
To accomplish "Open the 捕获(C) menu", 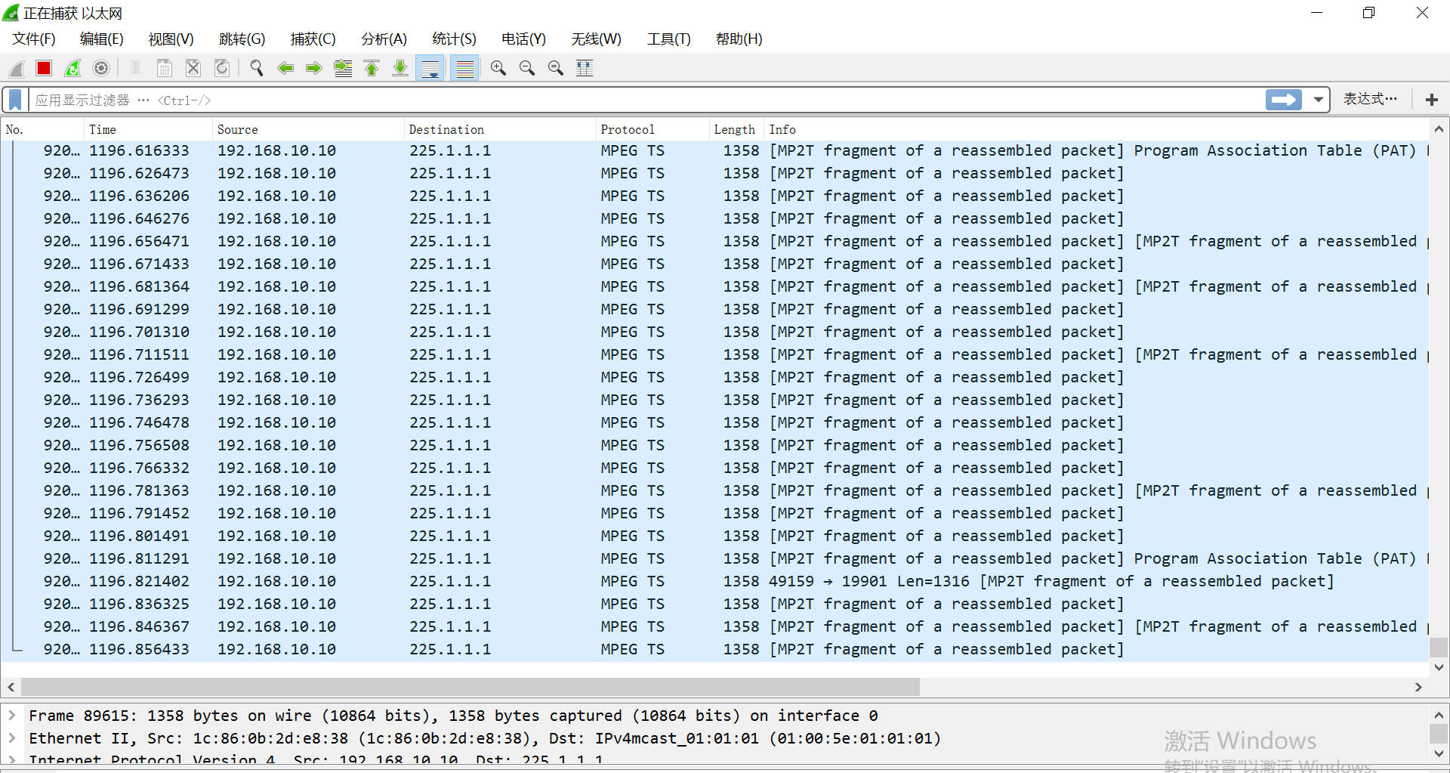I will point(313,39).
